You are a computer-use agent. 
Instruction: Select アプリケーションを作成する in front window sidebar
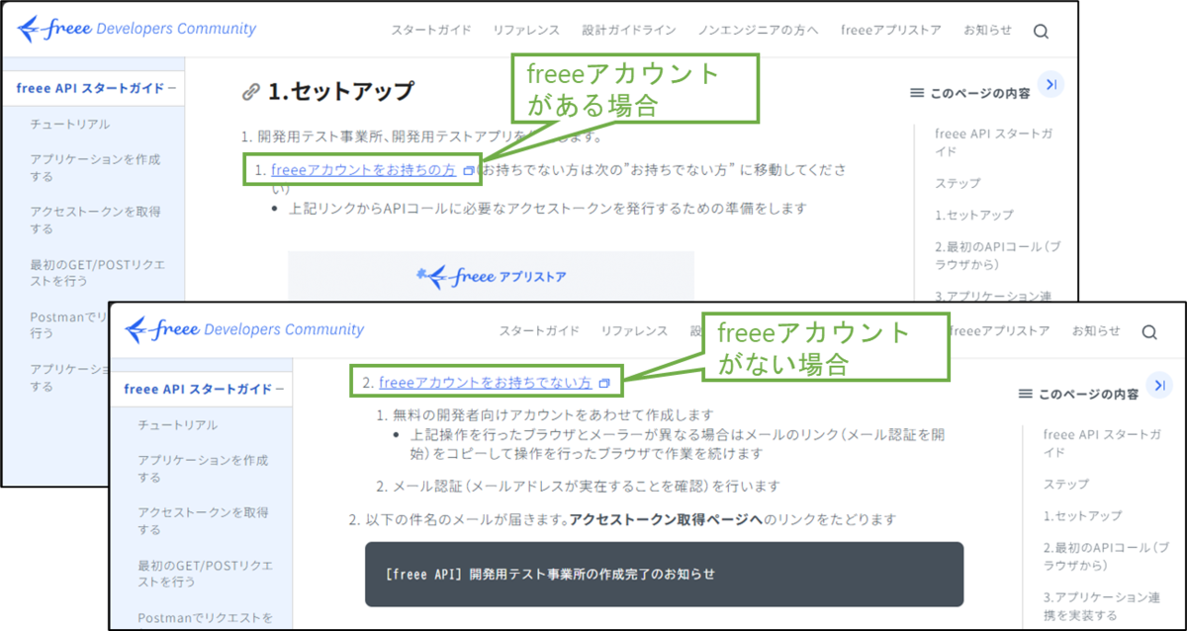coord(203,469)
